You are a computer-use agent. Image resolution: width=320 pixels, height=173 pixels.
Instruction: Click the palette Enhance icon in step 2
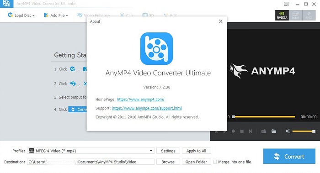click(x=73, y=84)
